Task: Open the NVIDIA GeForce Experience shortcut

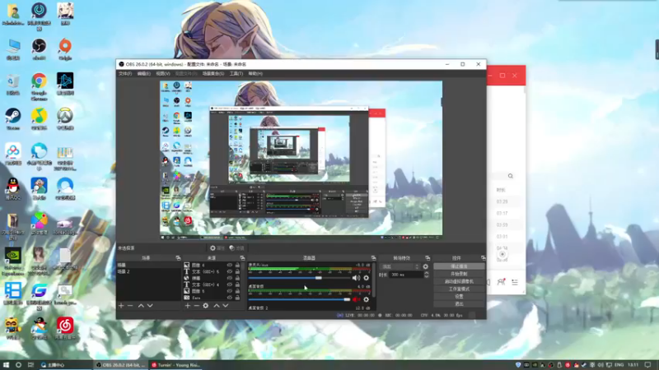Action: 13,261
